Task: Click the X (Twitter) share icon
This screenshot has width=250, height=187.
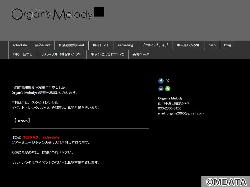Action: pos(167,81)
